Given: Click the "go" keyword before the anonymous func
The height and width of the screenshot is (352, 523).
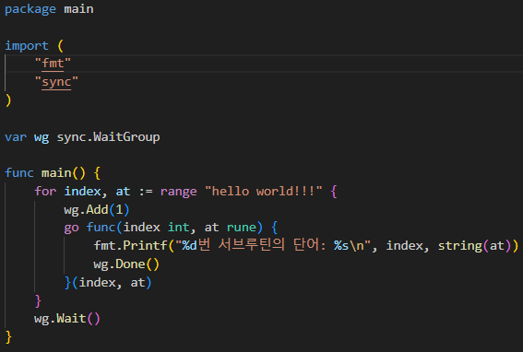Looking at the screenshot, I should point(71,228).
